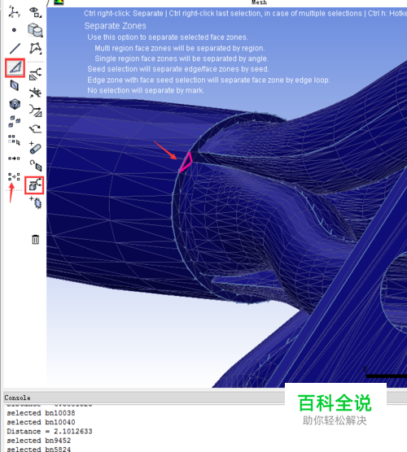The height and width of the screenshot is (452, 407).
Task: Click the rotate face zone icon
Action: (x=36, y=166)
